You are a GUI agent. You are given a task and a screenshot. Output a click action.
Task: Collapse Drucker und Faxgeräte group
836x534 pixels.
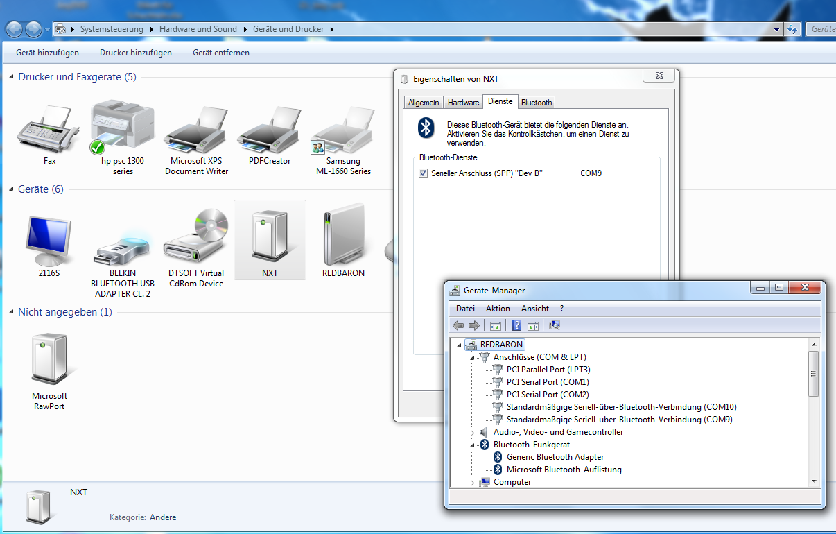[x=11, y=77]
